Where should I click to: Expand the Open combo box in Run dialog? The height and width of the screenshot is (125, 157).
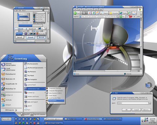tap(150, 103)
